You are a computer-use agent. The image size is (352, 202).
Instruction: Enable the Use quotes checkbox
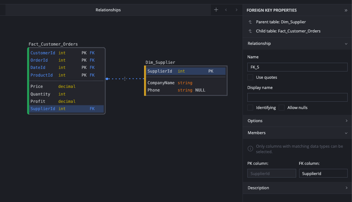click(x=250, y=77)
